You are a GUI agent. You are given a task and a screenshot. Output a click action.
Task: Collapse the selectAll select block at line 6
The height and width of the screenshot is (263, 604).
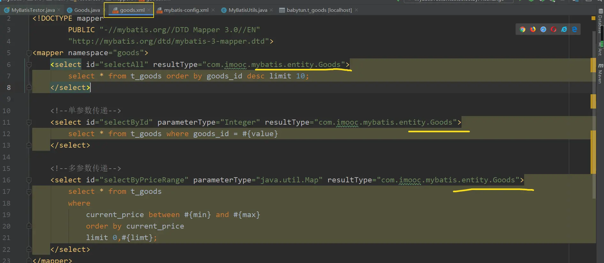pyautogui.click(x=29, y=65)
